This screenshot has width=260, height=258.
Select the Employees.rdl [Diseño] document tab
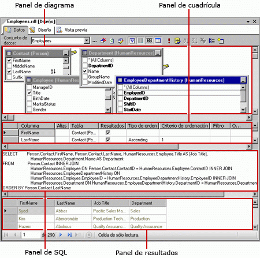31,21
